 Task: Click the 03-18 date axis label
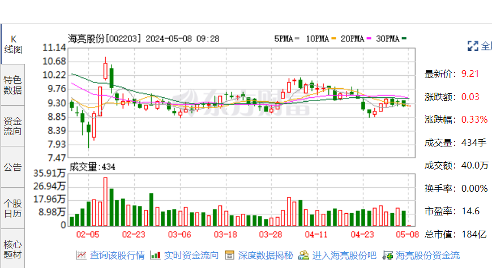(x=225, y=235)
